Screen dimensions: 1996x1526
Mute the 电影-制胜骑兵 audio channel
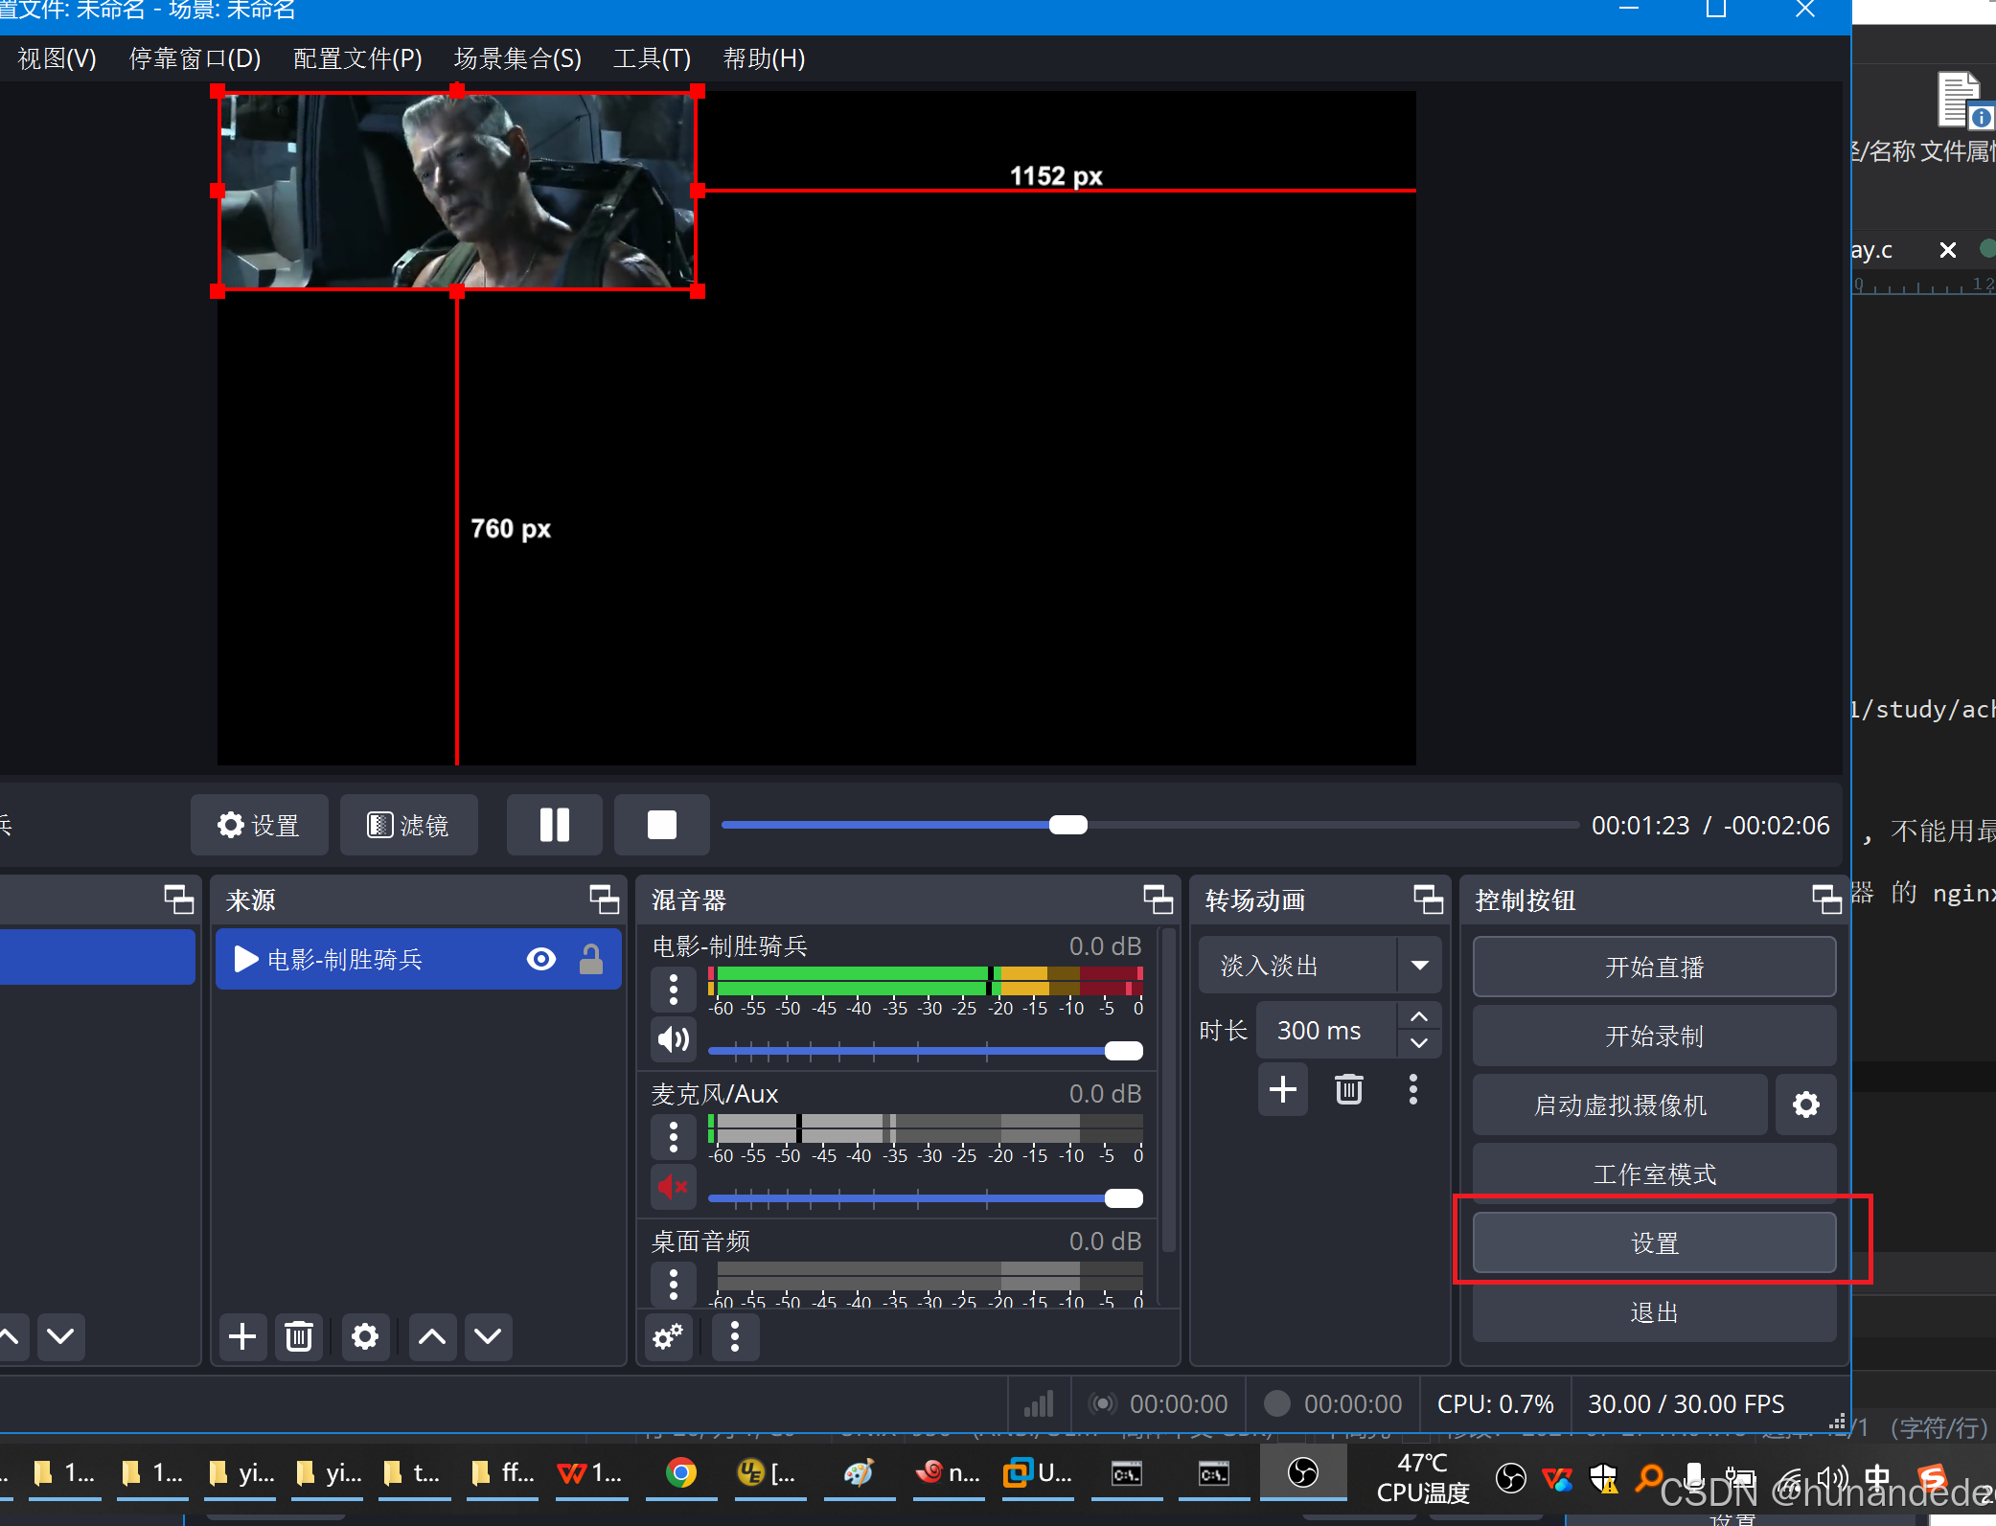(x=674, y=1040)
